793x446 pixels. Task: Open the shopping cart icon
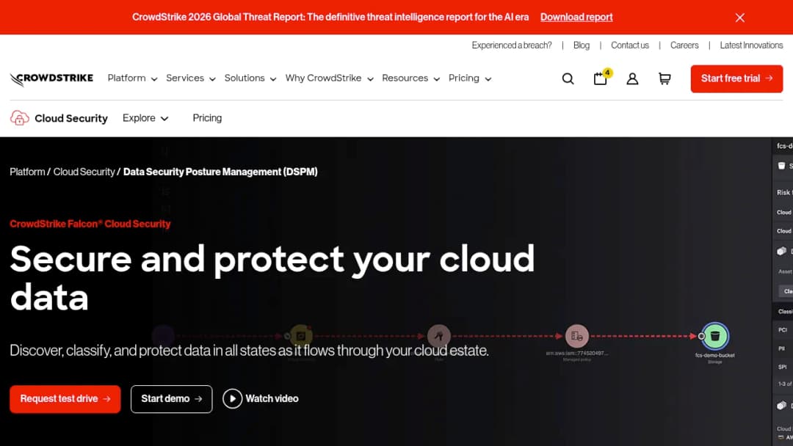pos(665,78)
